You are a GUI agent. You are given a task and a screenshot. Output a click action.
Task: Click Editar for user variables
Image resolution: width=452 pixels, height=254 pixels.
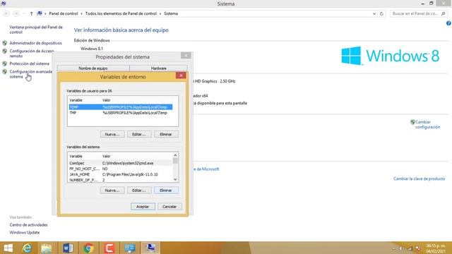point(139,134)
